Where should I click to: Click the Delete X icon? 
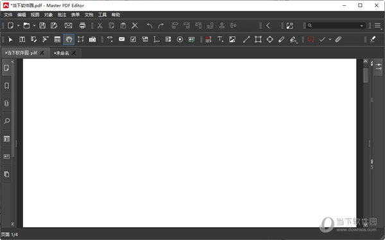click(135, 26)
